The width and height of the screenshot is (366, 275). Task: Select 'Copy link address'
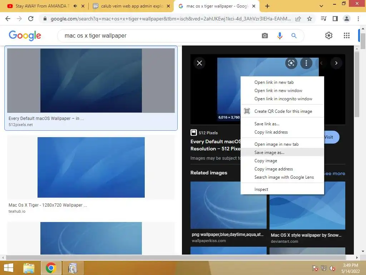pos(282,132)
